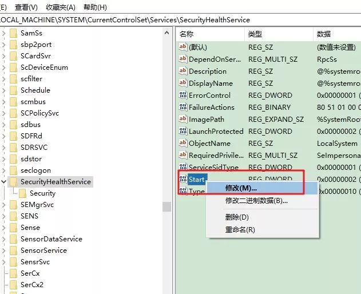361x294 pixels.
Task: Expand the SENS registry key
Action: click(4, 216)
